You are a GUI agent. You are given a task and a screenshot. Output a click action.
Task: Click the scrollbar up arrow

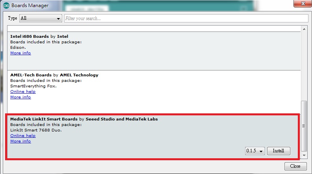[x=304, y=29]
